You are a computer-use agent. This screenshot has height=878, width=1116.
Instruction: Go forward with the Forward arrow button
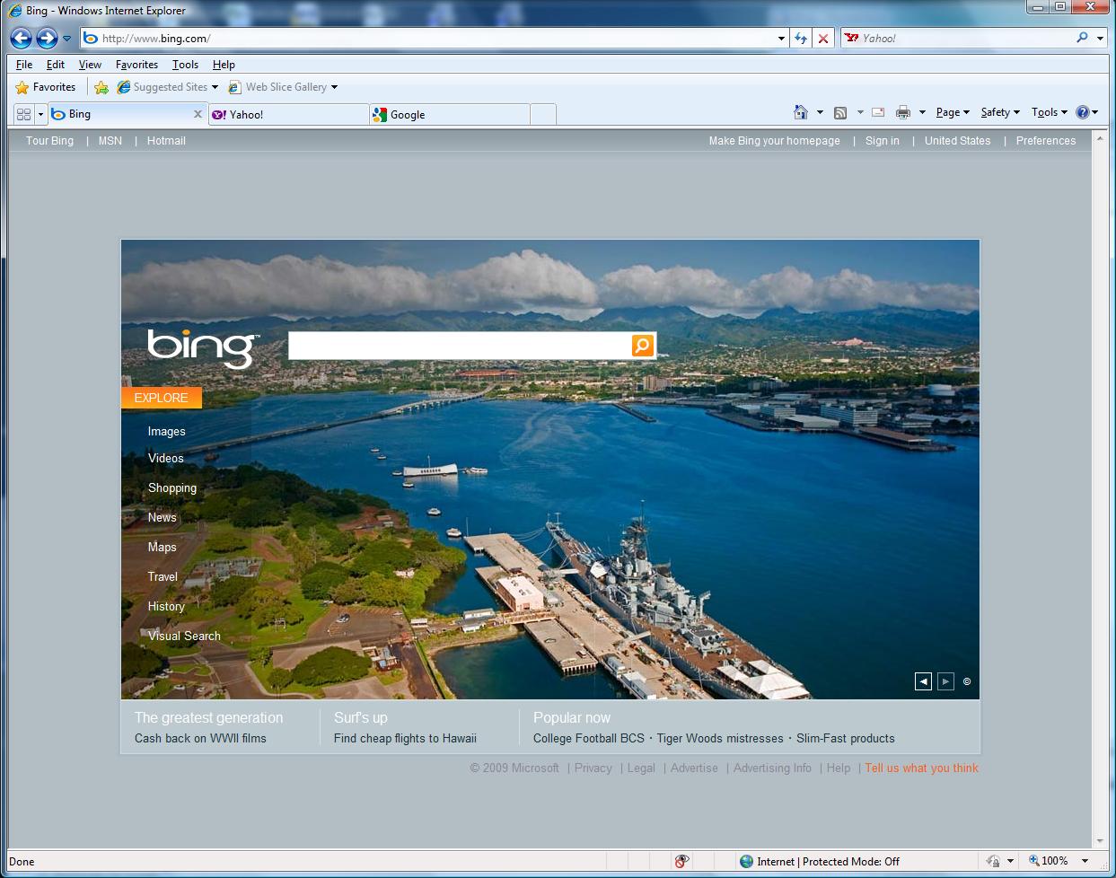[x=47, y=38]
